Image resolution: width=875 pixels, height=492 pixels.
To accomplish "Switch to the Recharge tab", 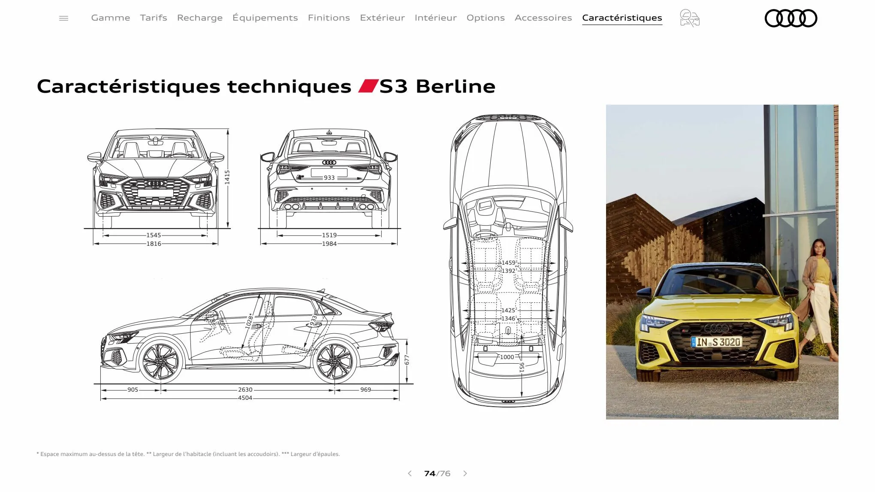I will tap(200, 18).
